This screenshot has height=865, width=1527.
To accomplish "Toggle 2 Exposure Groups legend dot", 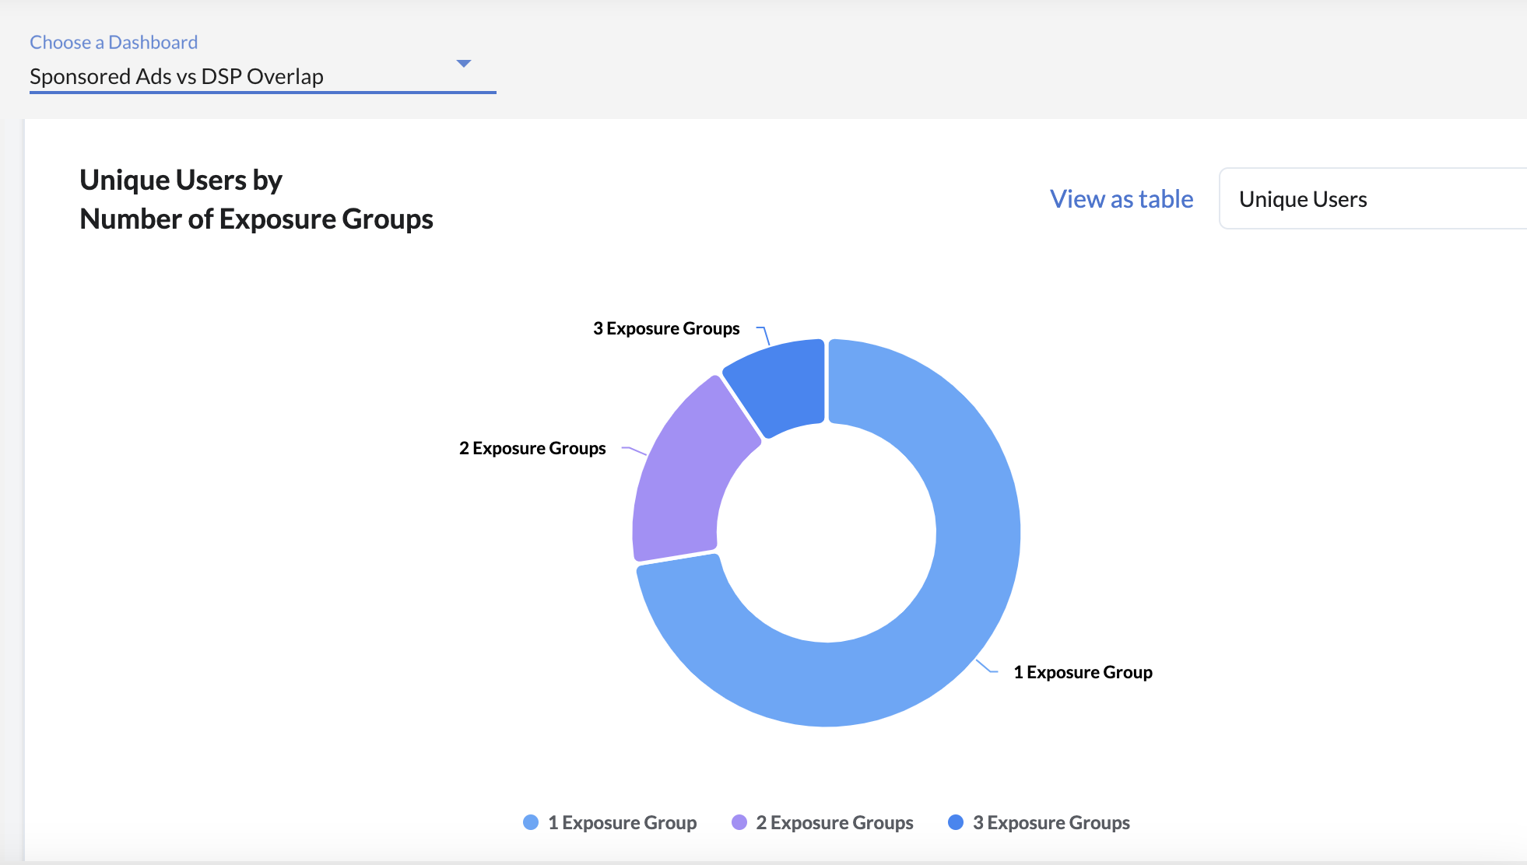I will point(739,822).
